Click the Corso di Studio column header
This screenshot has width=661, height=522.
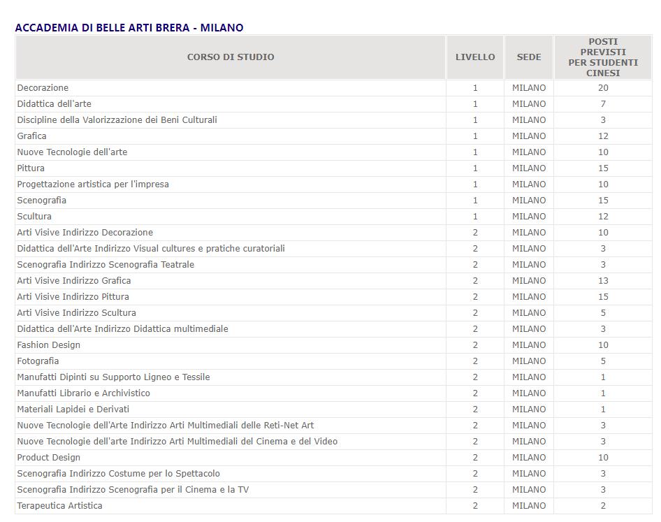[x=231, y=57]
